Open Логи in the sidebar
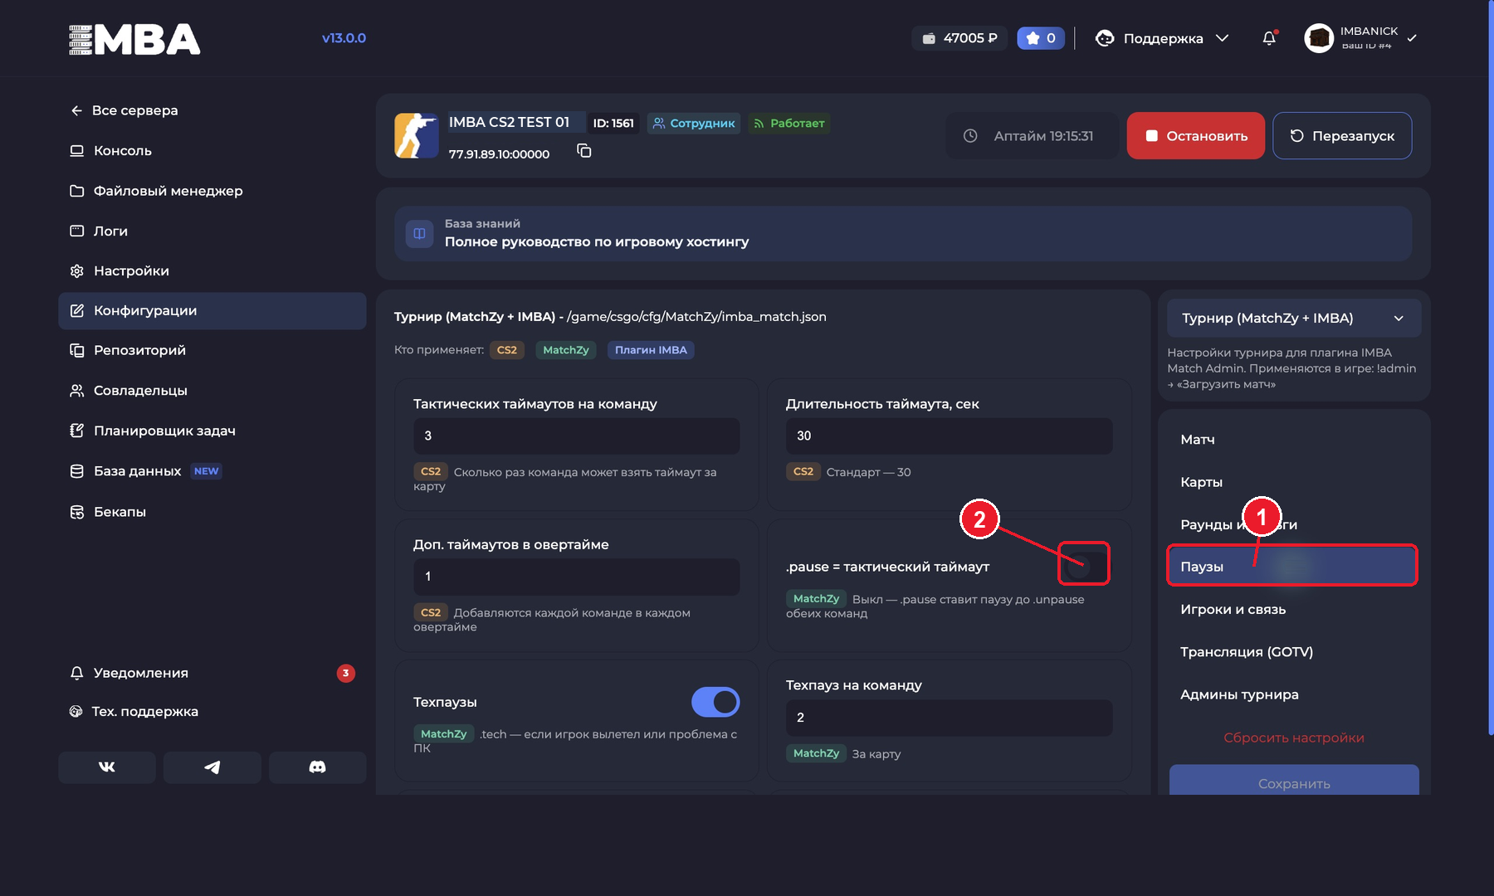The height and width of the screenshot is (896, 1494). 212,231
